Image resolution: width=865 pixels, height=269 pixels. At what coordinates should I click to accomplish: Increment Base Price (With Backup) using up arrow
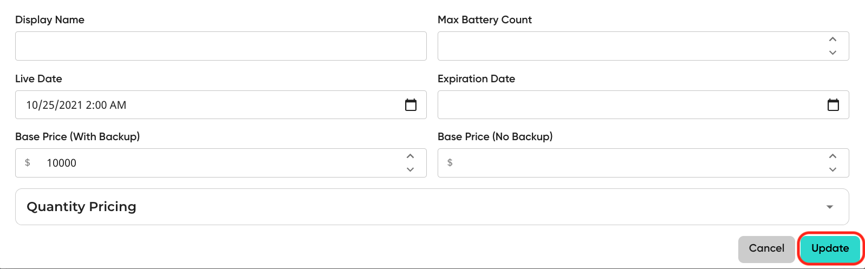tap(410, 156)
